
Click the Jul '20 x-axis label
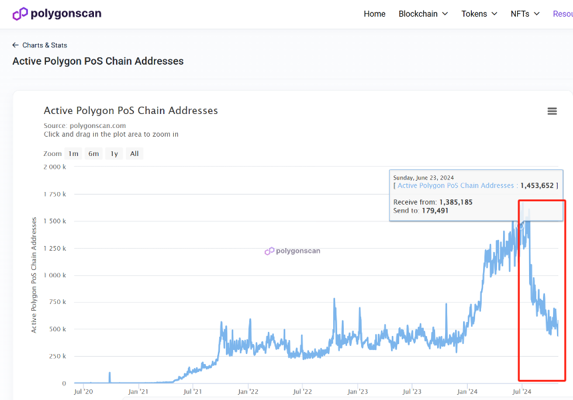[83, 391]
